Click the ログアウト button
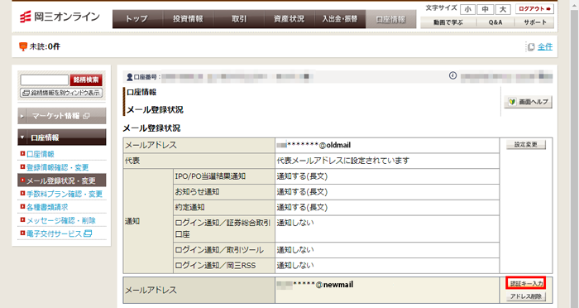Viewport: 579px width, 308px height. (x=534, y=9)
